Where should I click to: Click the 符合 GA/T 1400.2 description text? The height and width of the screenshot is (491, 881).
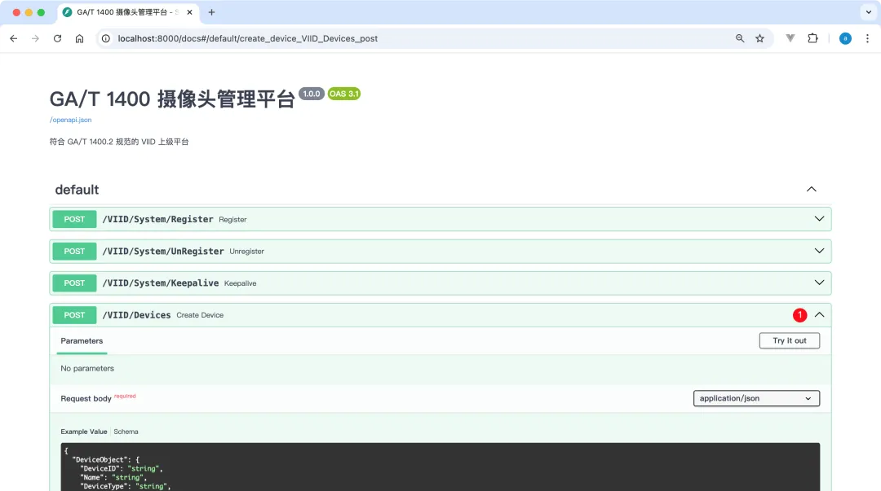119,142
